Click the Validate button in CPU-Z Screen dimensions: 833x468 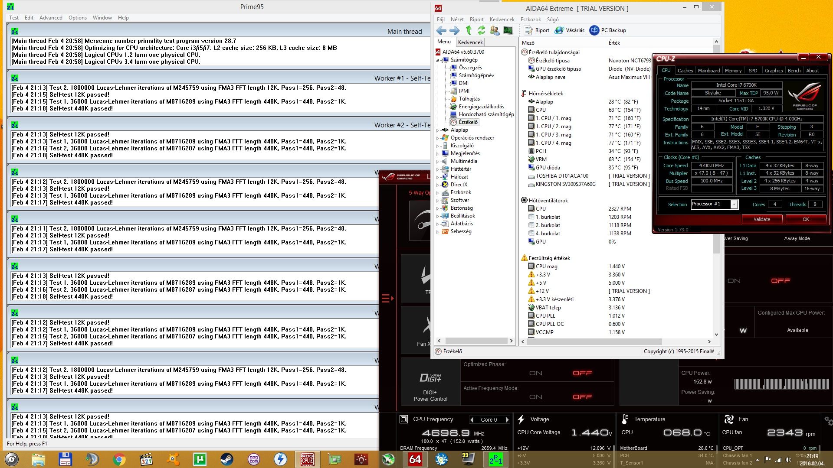pos(762,219)
